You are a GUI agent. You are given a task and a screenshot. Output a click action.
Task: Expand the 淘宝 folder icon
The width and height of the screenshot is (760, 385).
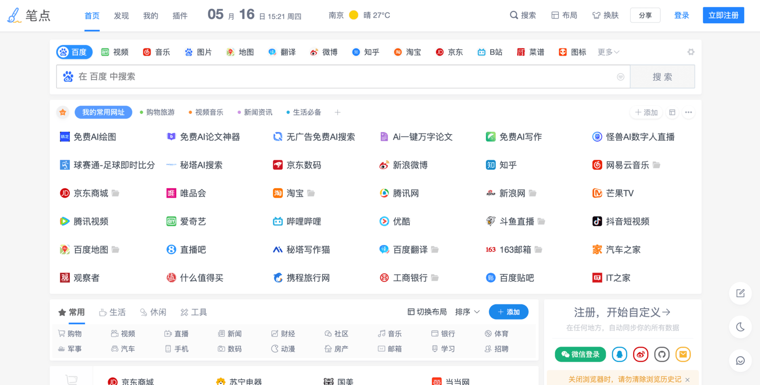[x=311, y=193]
